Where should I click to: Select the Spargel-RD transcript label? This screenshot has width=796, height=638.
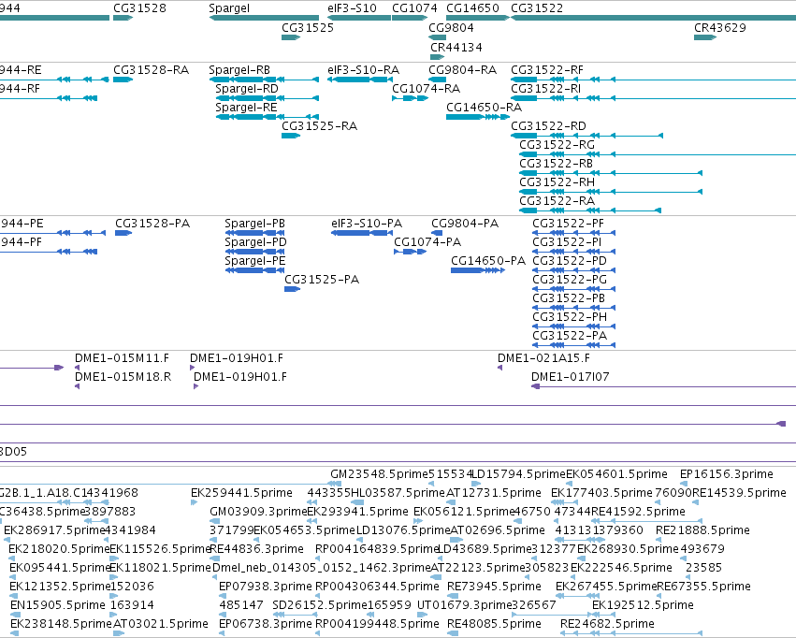(247, 88)
